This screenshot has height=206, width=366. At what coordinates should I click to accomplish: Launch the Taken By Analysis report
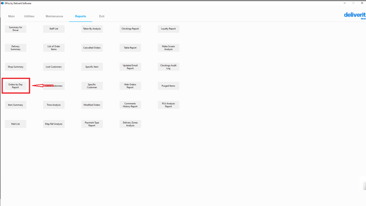click(x=92, y=29)
